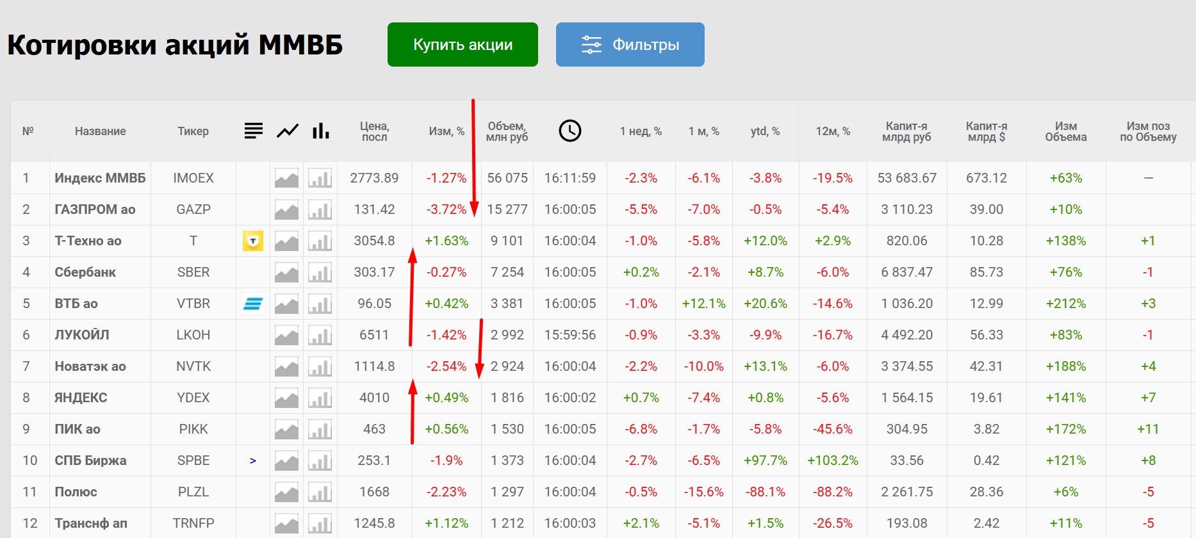1196x538 pixels.
Task: Sort by Изм поз по Объему column
Action: pyautogui.click(x=1148, y=131)
